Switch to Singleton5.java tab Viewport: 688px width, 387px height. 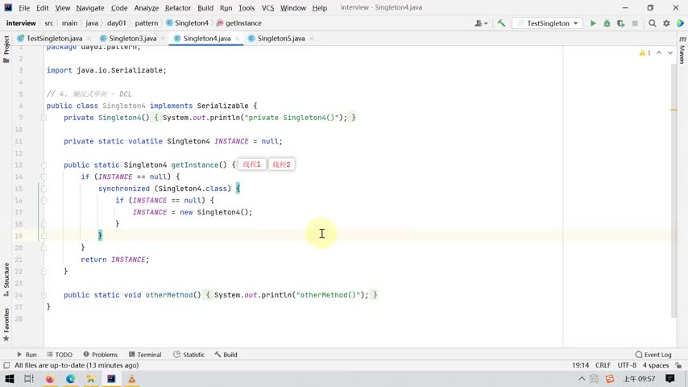[x=281, y=39]
